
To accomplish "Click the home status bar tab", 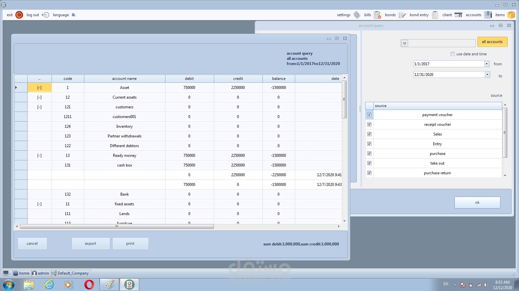I will pos(21,273).
